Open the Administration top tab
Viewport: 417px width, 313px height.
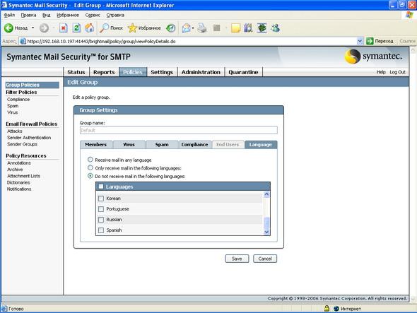point(201,72)
